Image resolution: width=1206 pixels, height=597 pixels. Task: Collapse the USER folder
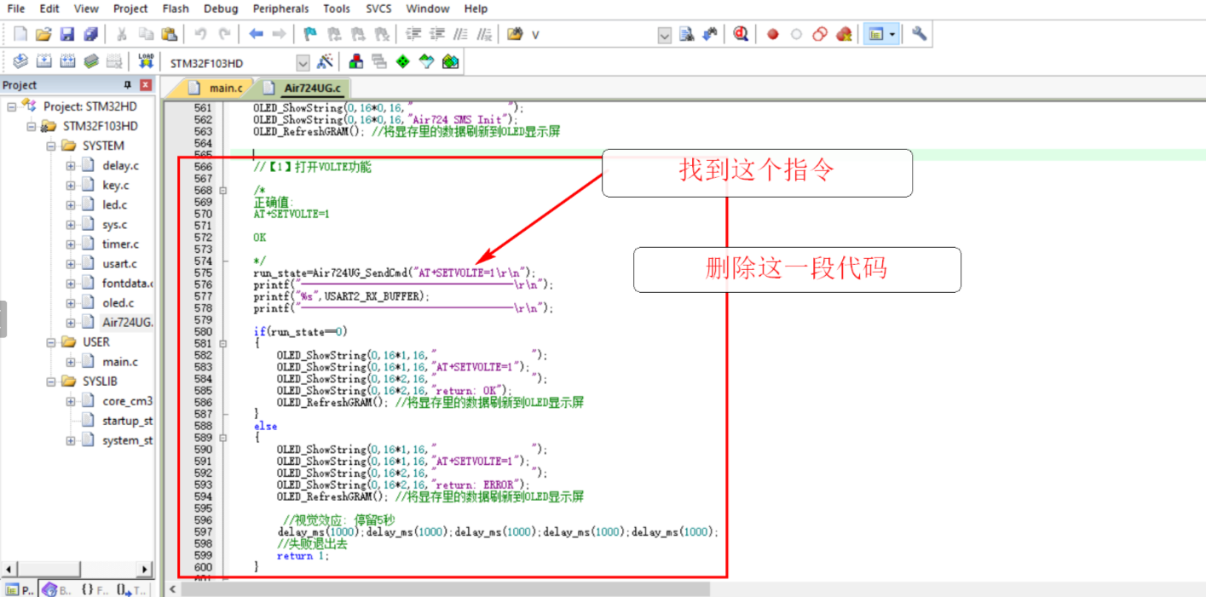coord(51,342)
